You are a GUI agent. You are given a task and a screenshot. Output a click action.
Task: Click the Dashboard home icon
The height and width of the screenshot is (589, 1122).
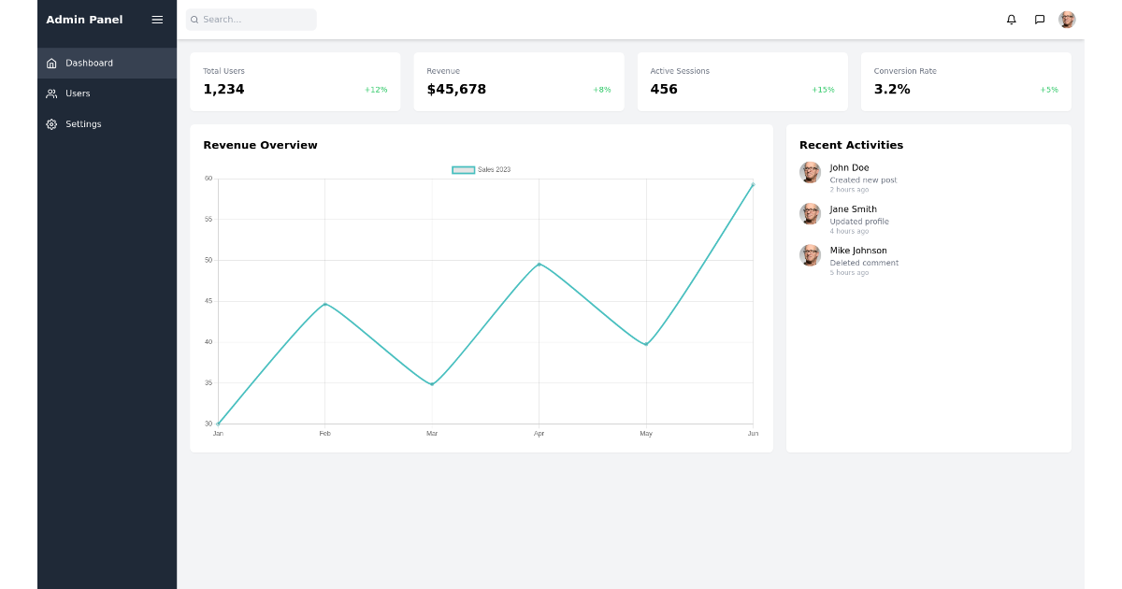click(51, 63)
